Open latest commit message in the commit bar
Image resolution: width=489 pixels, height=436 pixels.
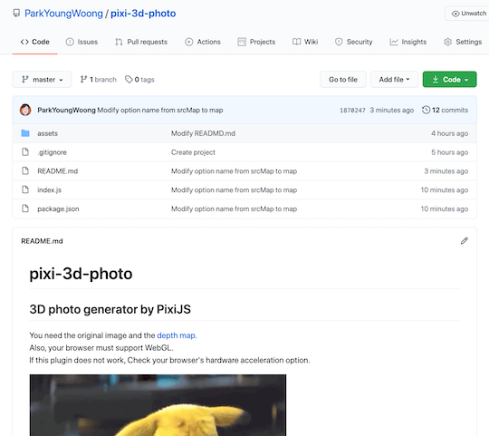[160, 111]
